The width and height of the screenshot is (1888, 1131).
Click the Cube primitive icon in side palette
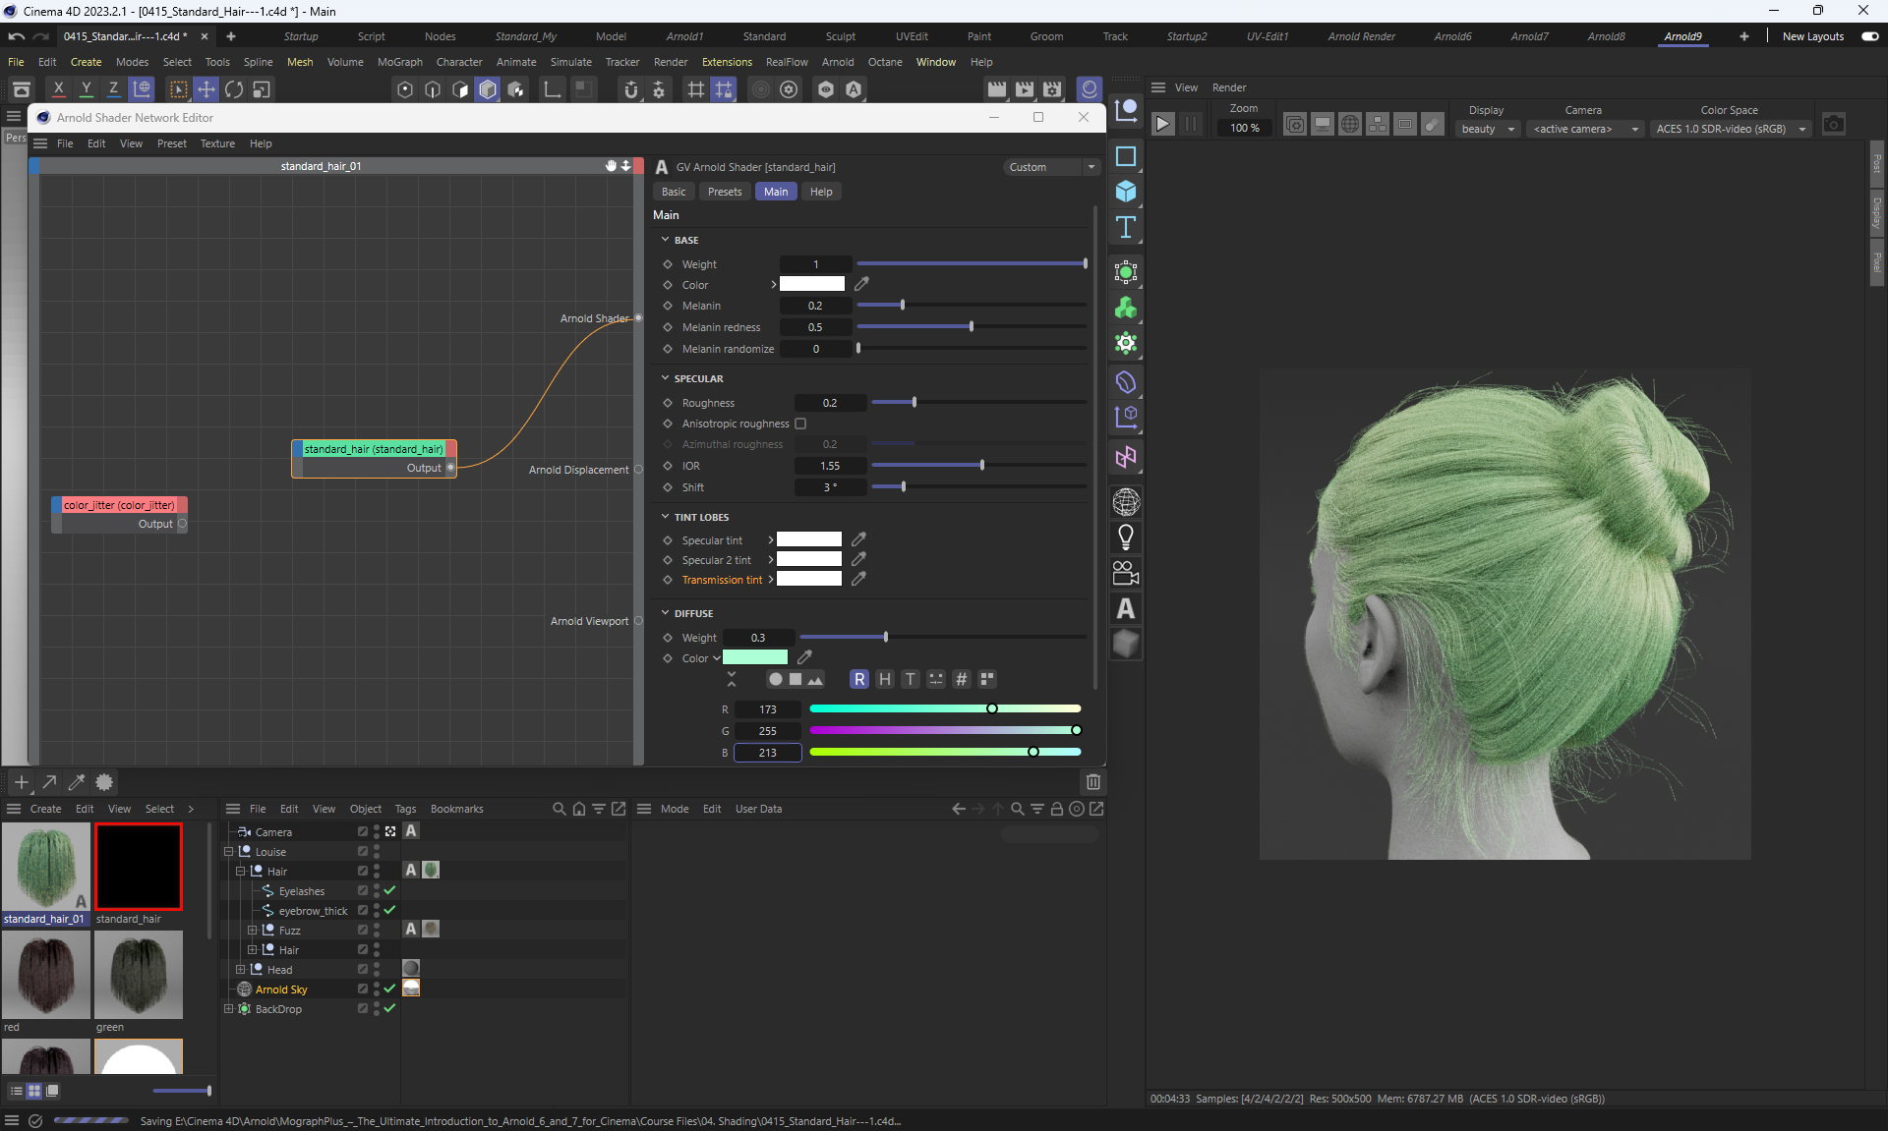coord(1126,192)
